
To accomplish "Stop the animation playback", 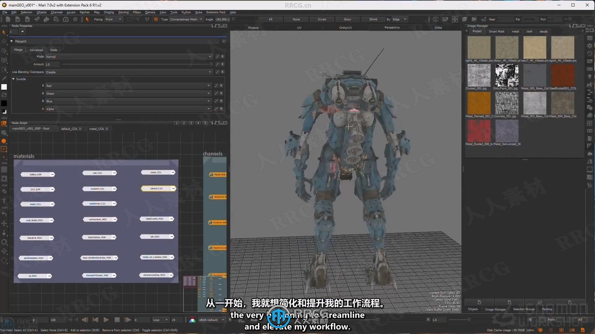I will [x=117, y=320].
